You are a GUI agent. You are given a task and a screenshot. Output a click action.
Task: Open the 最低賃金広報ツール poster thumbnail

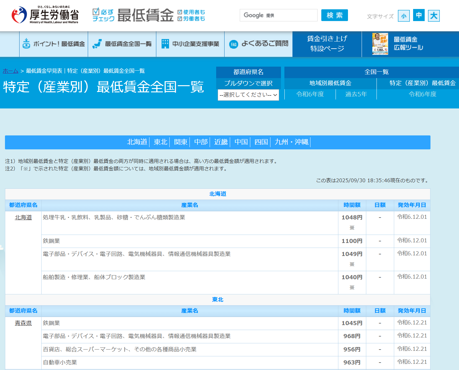380,44
